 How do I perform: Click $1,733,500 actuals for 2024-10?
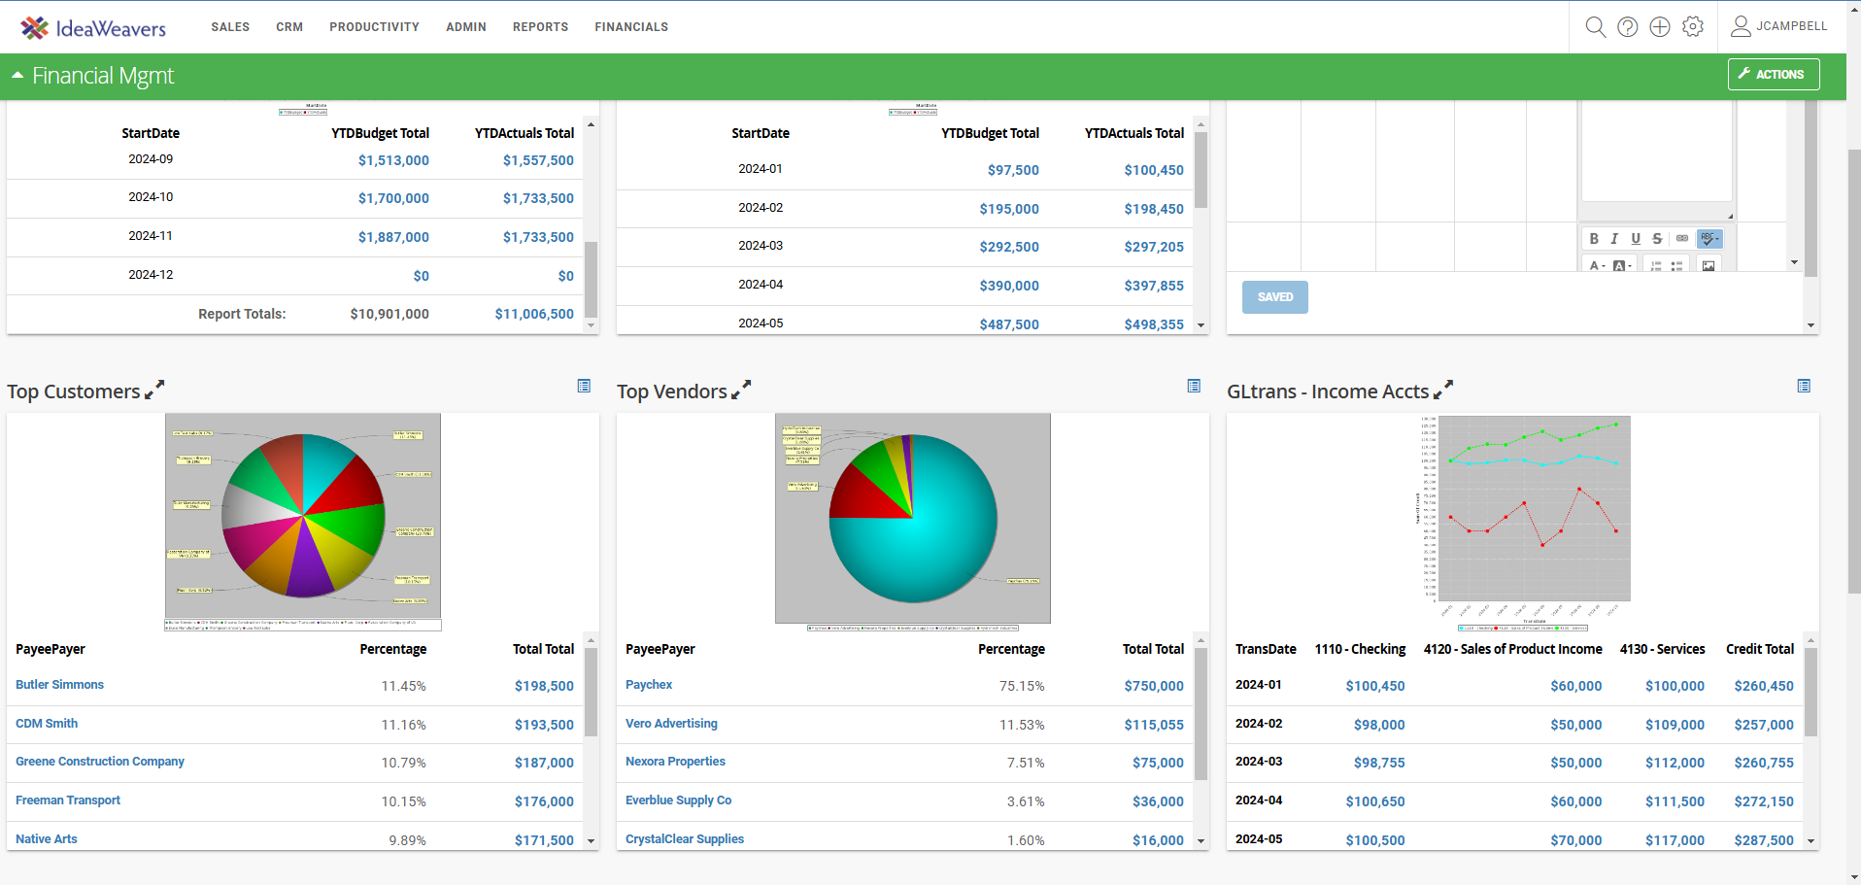click(538, 198)
